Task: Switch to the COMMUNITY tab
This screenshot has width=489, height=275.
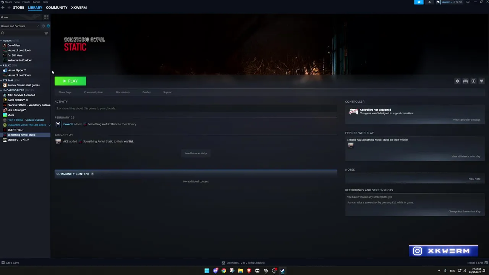Action: click(57, 8)
